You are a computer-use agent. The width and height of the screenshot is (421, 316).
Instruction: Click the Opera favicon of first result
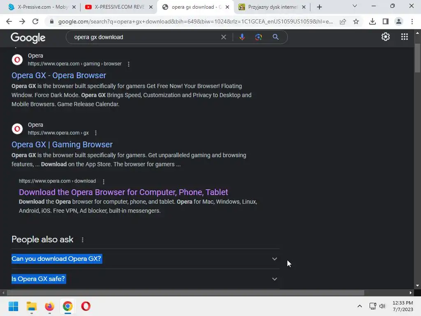[x=17, y=60]
